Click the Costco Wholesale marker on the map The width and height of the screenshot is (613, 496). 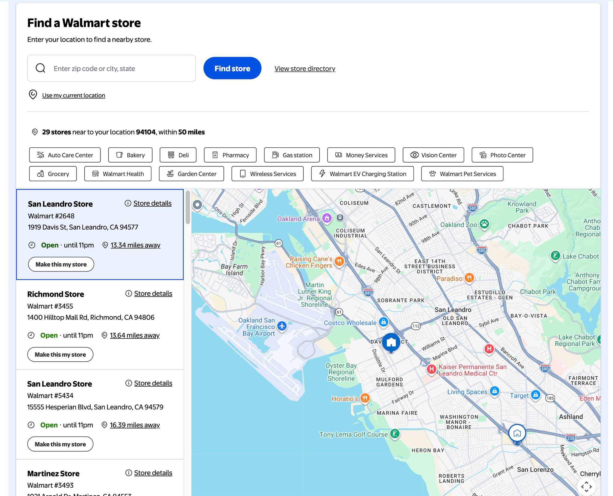383,322
